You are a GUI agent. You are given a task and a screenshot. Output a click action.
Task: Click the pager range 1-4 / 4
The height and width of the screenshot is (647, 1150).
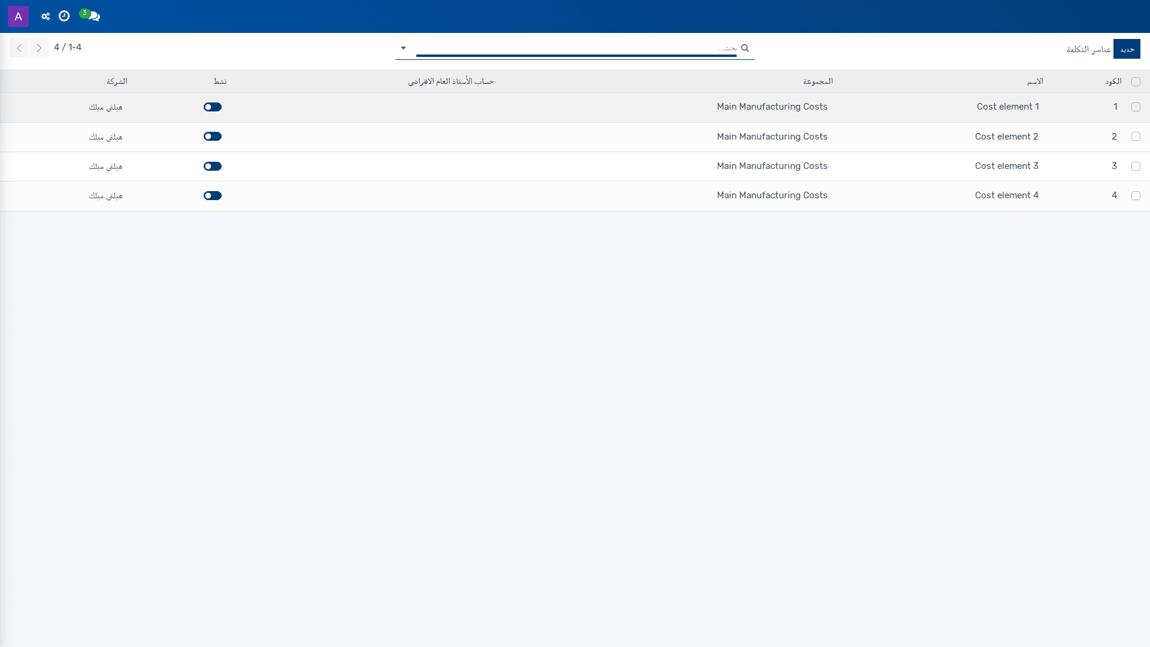[68, 47]
